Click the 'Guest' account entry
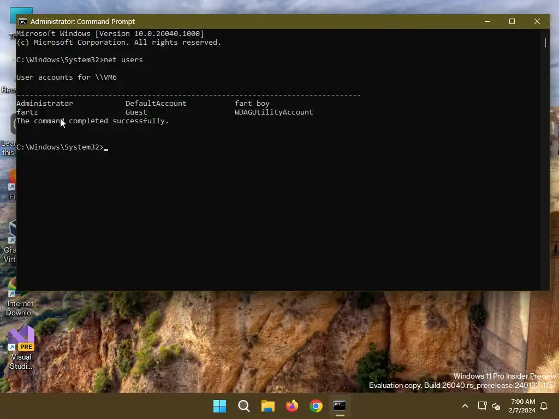This screenshot has width=559, height=419. pos(136,112)
